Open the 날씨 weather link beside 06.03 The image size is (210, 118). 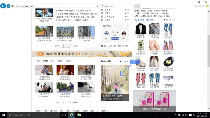(x=110, y=46)
